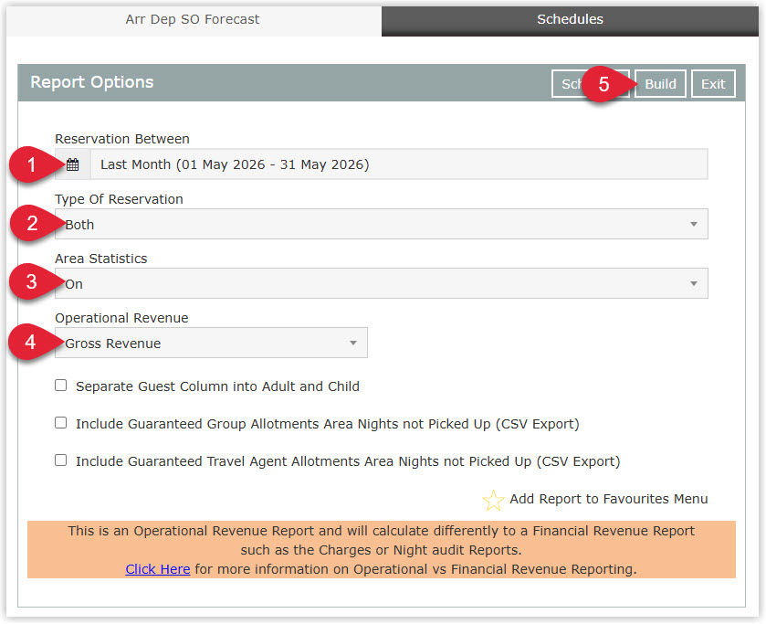
Task: Click the Last Month date range field
Action: 399,164
